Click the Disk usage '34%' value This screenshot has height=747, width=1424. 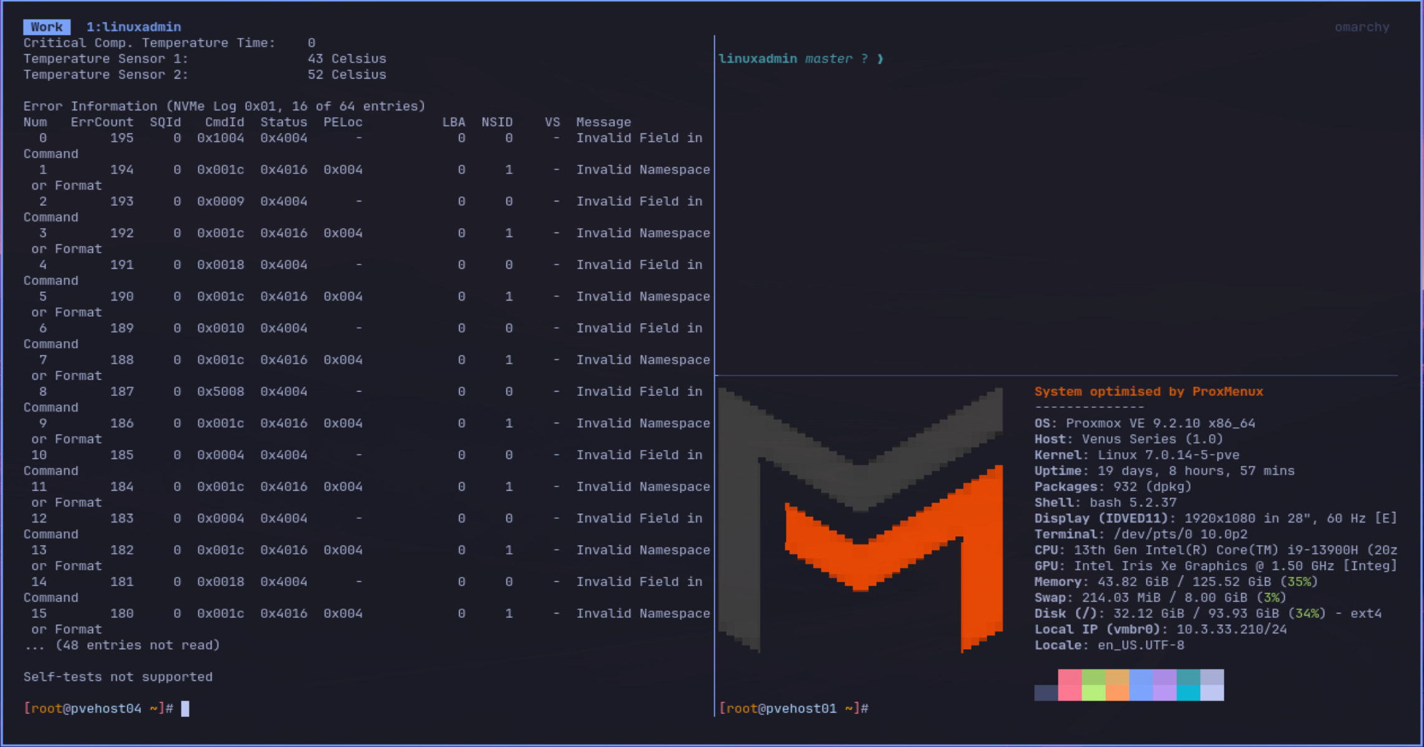click(1307, 614)
